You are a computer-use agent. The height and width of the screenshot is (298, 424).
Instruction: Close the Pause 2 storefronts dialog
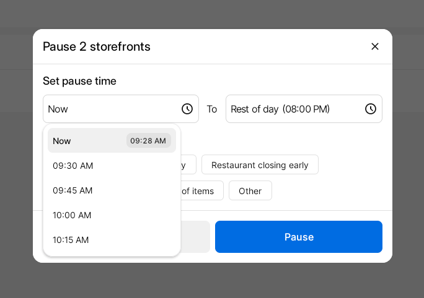click(x=374, y=46)
